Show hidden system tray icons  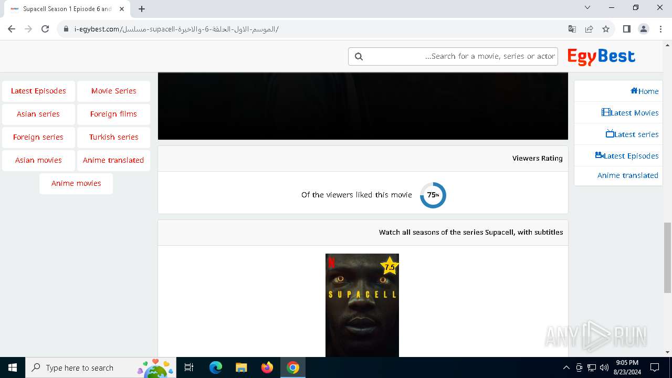point(566,367)
